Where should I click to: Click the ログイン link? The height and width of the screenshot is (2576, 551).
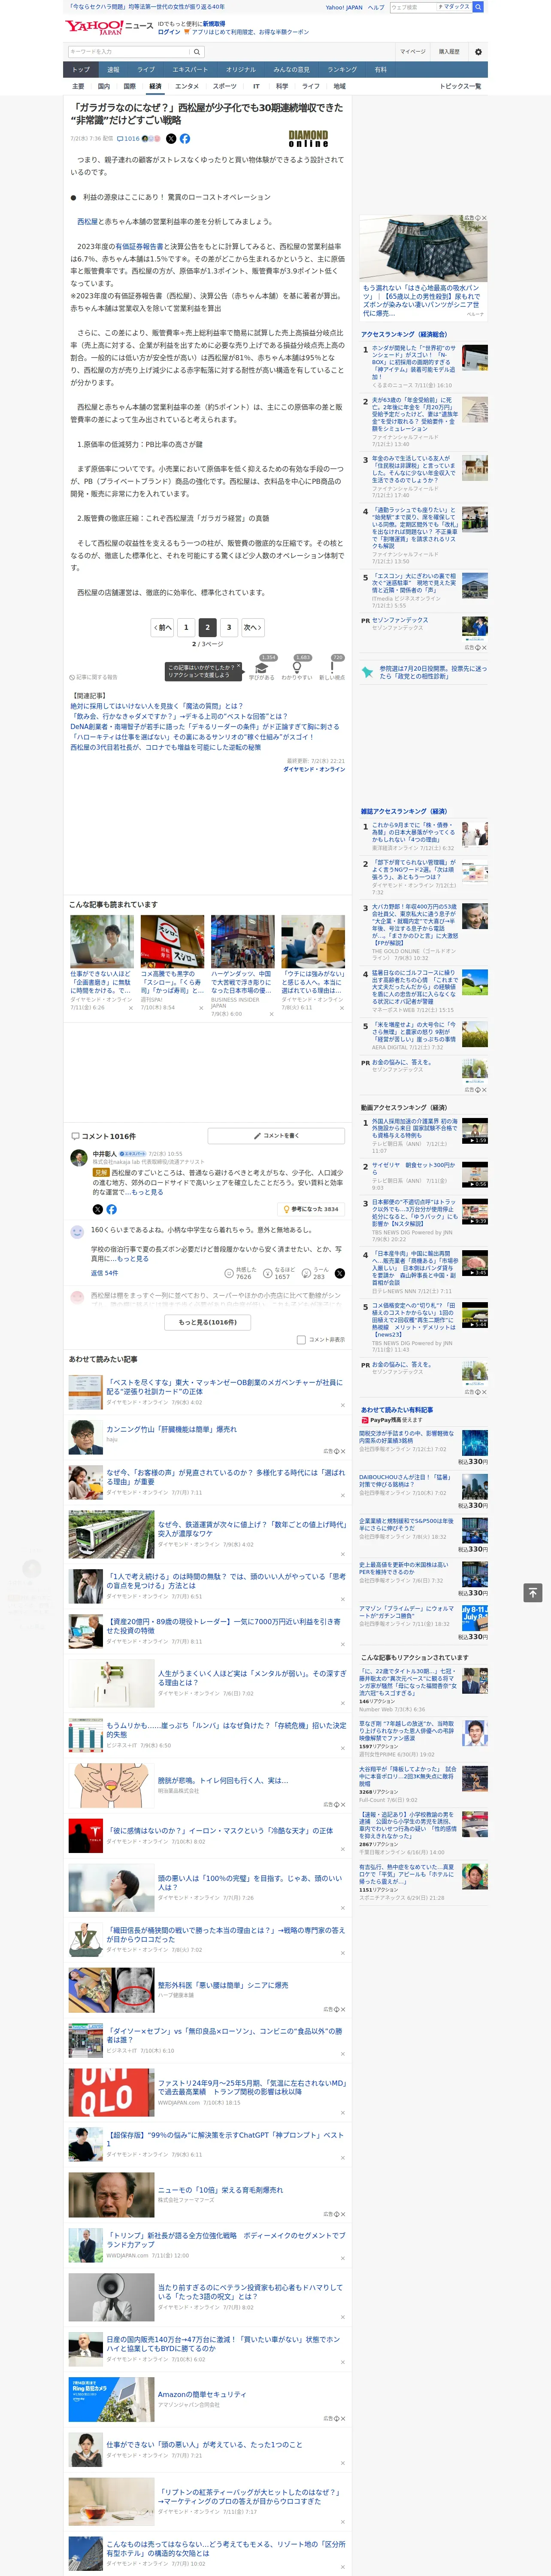click(169, 32)
